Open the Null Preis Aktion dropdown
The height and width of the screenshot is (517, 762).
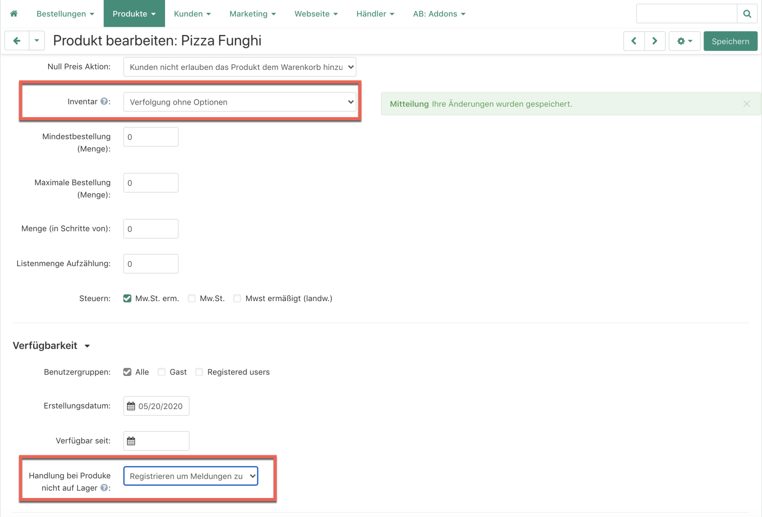tap(239, 67)
